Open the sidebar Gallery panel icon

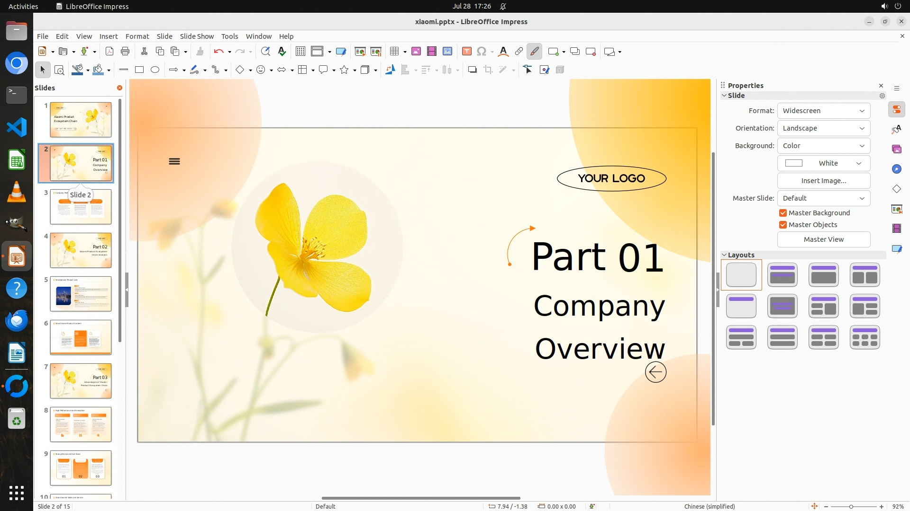(x=896, y=150)
